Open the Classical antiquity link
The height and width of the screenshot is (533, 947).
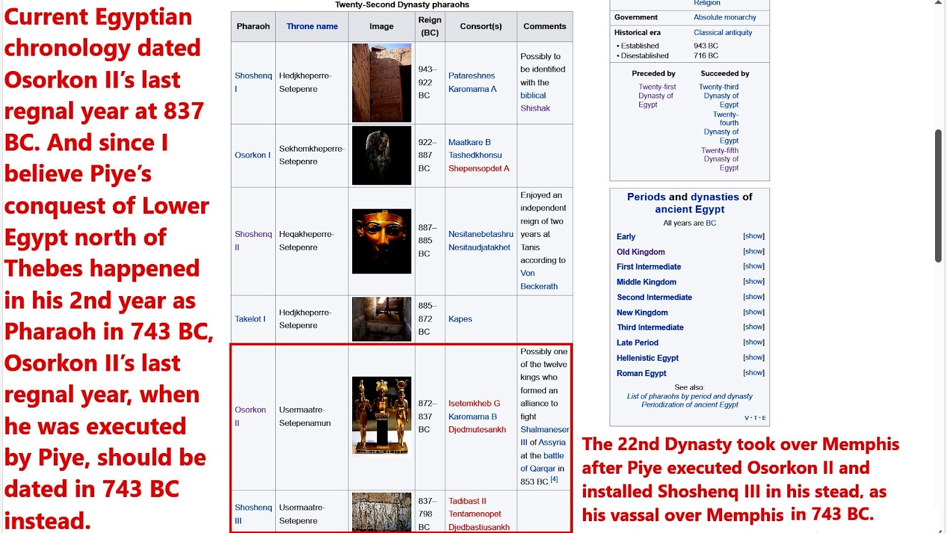723,33
